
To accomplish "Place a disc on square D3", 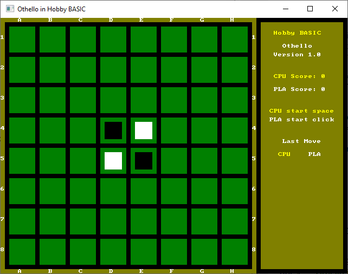I will click(113, 100).
